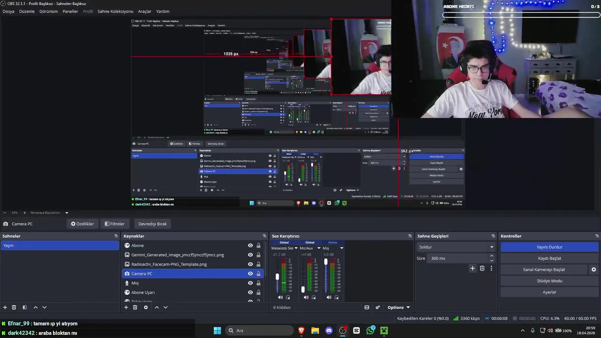The image size is (601, 338).
Task: Toggle visibility of the Abone source
Action: coord(250,246)
